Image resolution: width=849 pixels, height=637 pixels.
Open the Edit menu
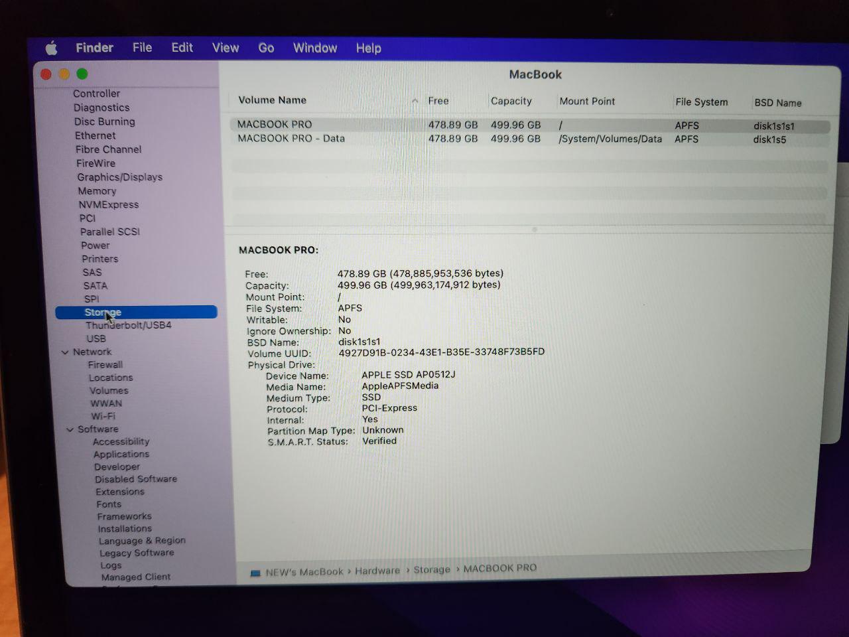tap(182, 48)
